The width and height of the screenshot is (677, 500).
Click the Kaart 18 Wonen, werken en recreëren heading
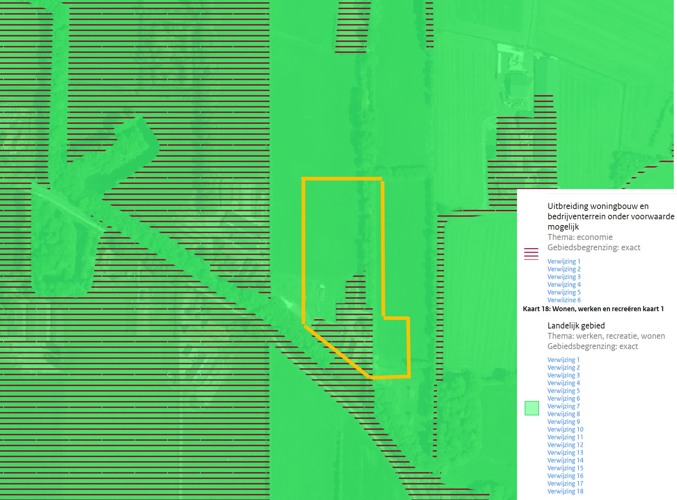(593, 309)
